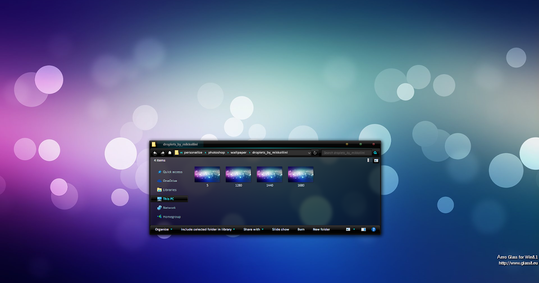Screen dimensions: 539x283
Task: Open Homegroup in navigation pane
Action: click(x=168, y=217)
